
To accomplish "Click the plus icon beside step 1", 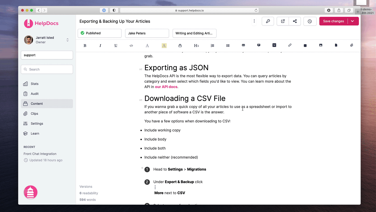I will click(142, 168).
